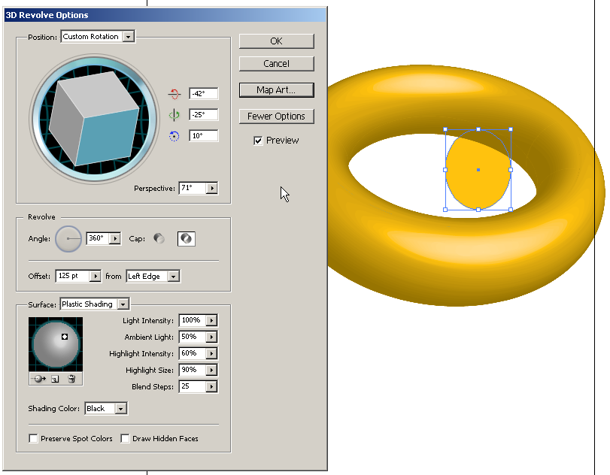The image size is (610, 475).
Task: Click the Z-axis rotation field (10°)
Action: click(x=204, y=135)
